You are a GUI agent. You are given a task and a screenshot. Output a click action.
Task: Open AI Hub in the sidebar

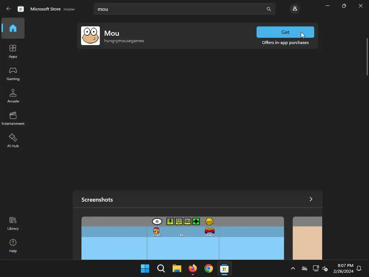[13, 141]
